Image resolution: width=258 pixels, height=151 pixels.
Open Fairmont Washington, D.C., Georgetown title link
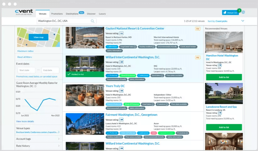(x=131, y=115)
